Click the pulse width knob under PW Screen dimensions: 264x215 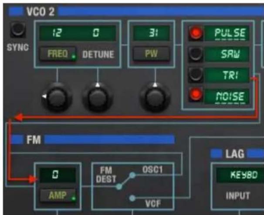point(155,98)
